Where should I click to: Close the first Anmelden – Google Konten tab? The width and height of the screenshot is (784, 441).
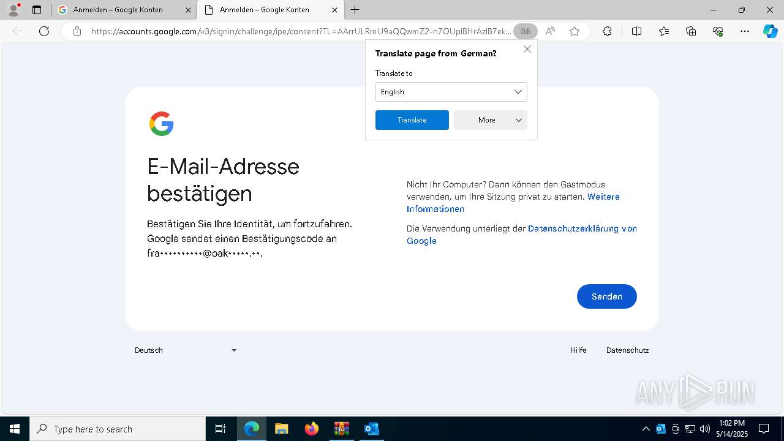(x=188, y=10)
